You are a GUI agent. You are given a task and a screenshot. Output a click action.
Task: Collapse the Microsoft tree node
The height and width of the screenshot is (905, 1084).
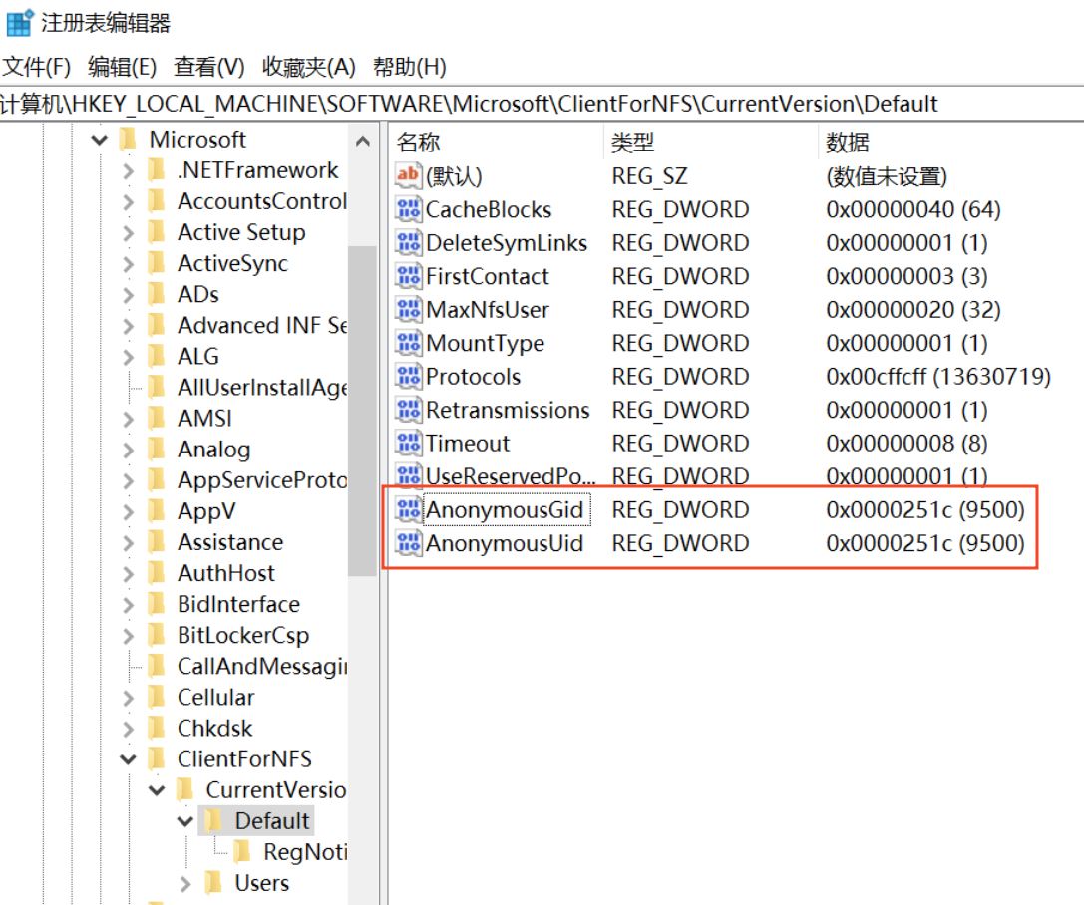coord(99,141)
